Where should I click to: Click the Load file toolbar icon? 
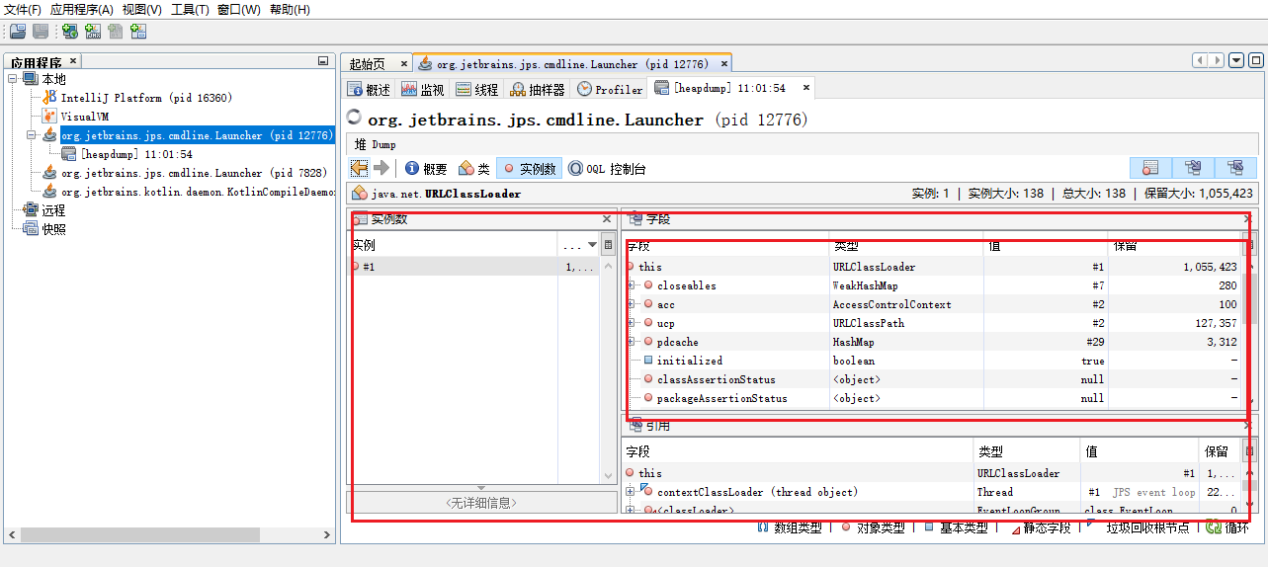pos(18,32)
